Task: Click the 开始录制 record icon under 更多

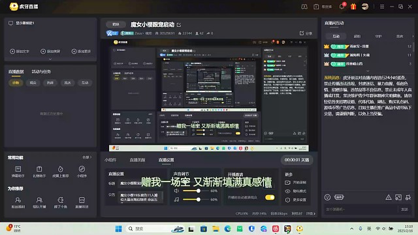Action: (x=287, y=183)
